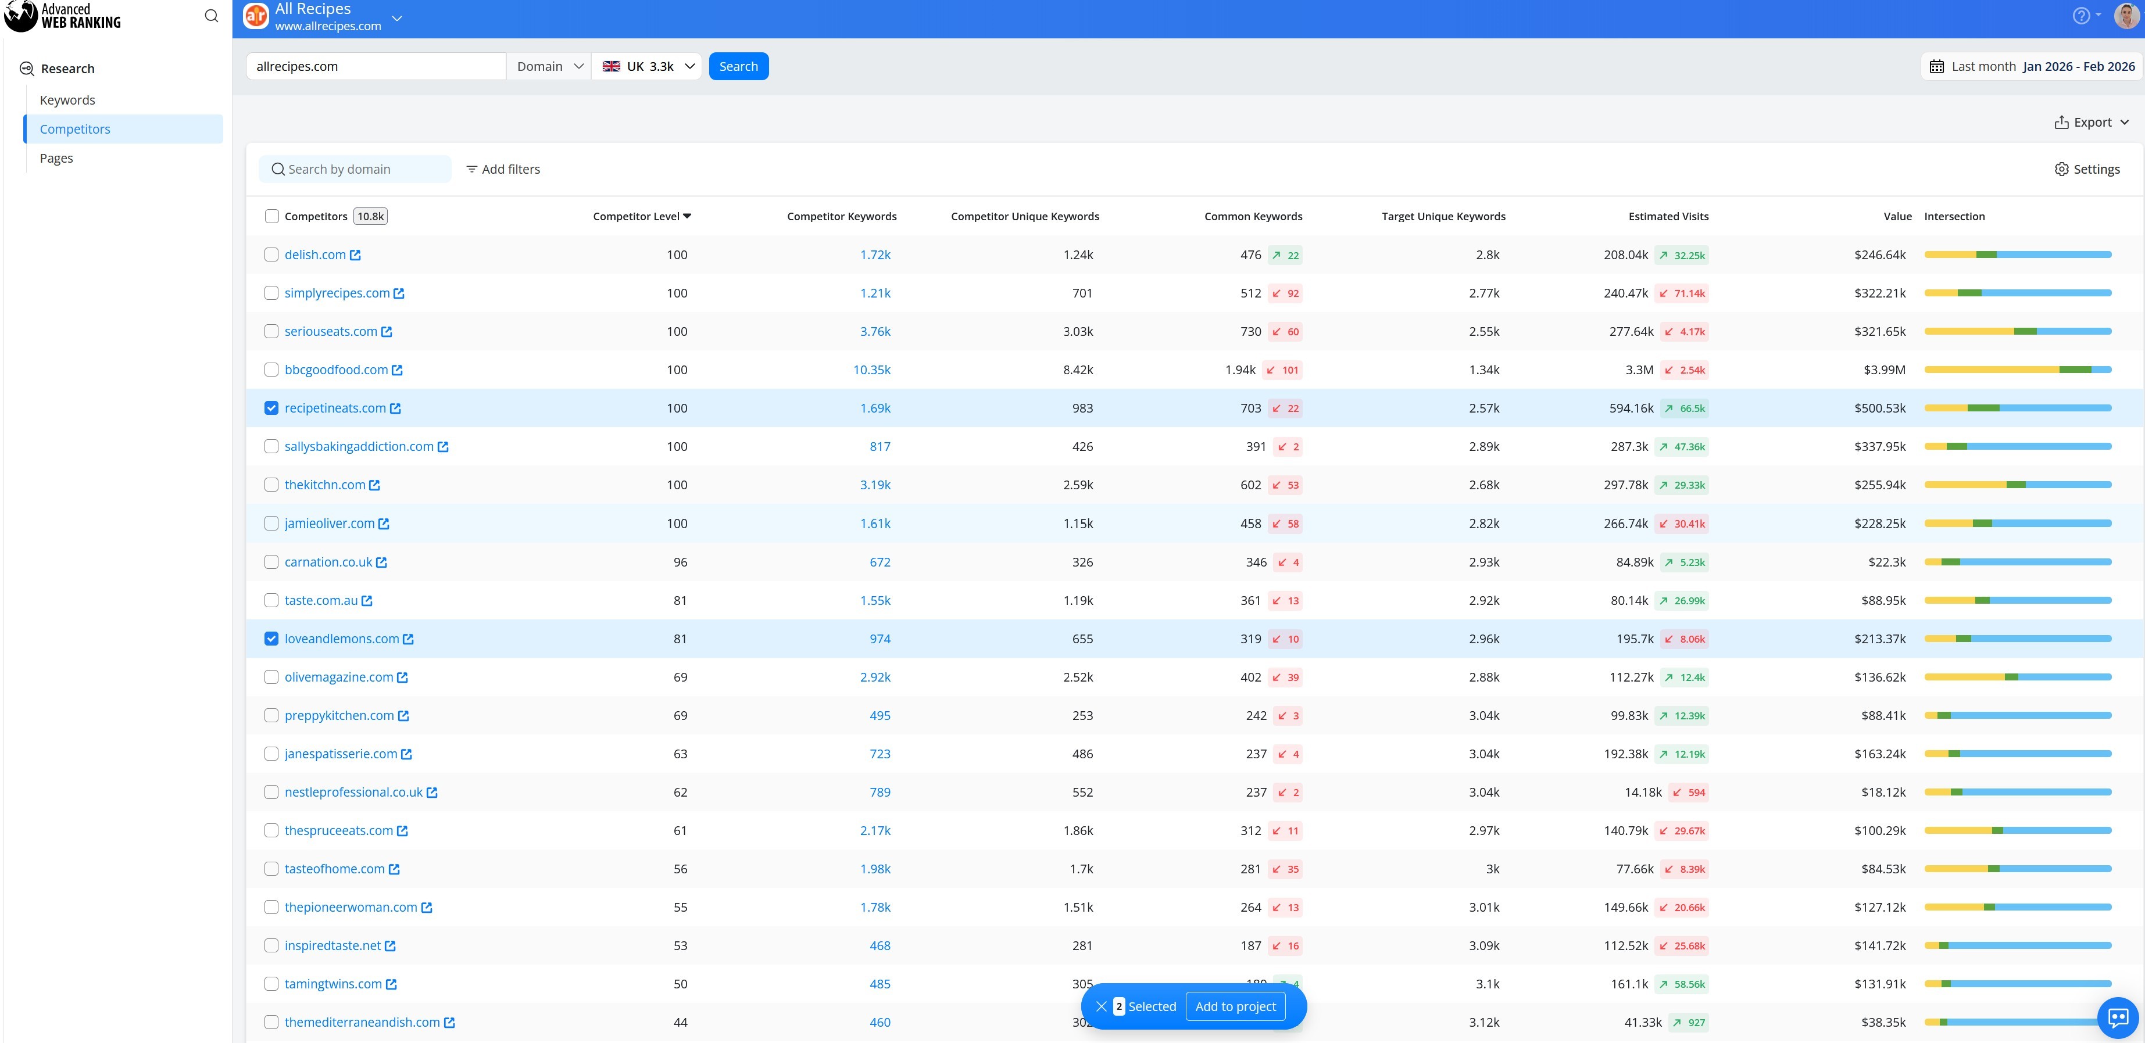Open bbcgoodfood.com external link icon
Screen dimensions: 2145x1043
(397, 370)
